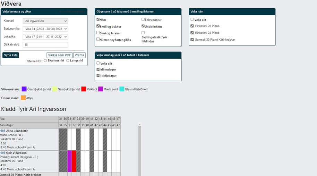Click the Sýna lista button
The image size is (317, 176).
11,55
